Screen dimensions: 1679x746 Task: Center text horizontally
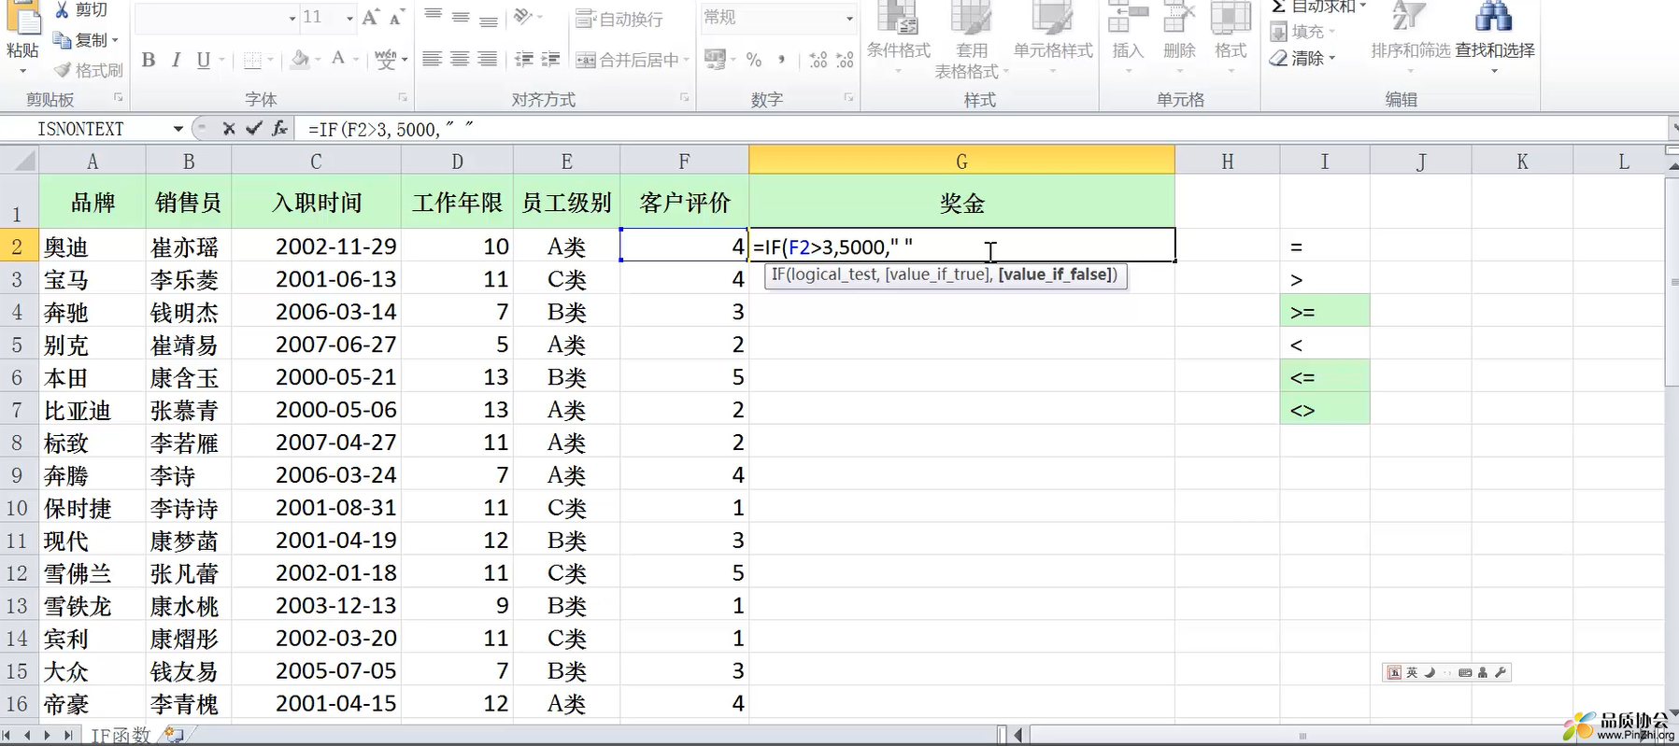coord(460,60)
